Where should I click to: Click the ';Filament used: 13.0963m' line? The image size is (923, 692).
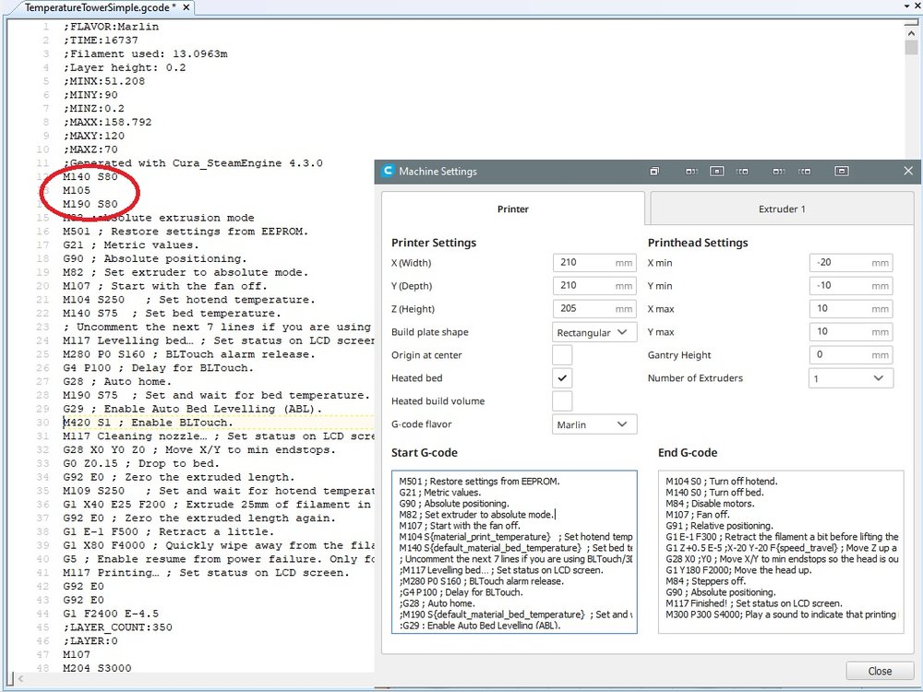pos(146,54)
